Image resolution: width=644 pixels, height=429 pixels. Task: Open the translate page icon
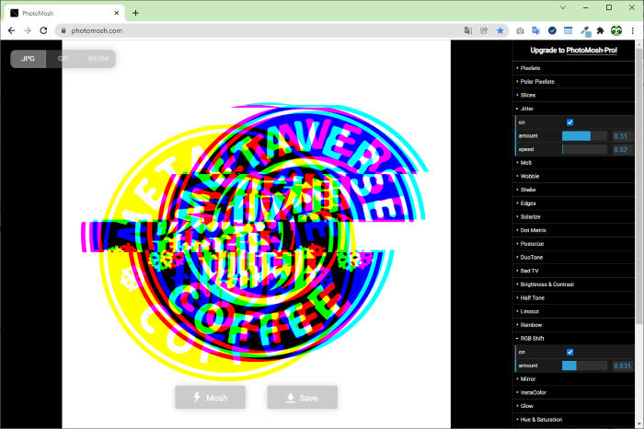[467, 30]
